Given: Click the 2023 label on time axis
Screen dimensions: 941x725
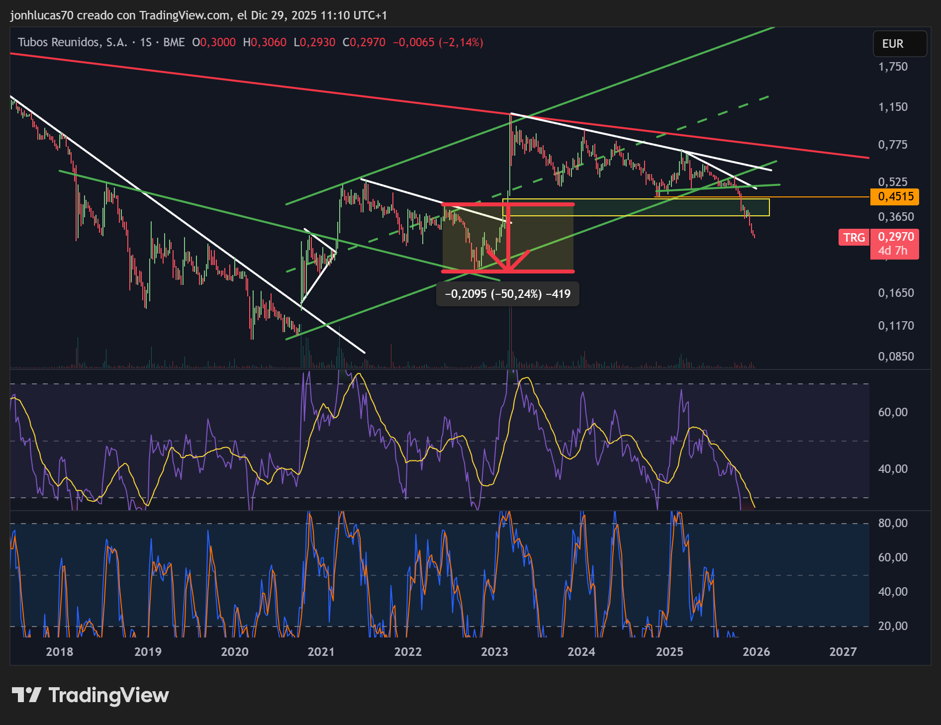Looking at the screenshot, I should pyautogui.click(x=494, y=652).
